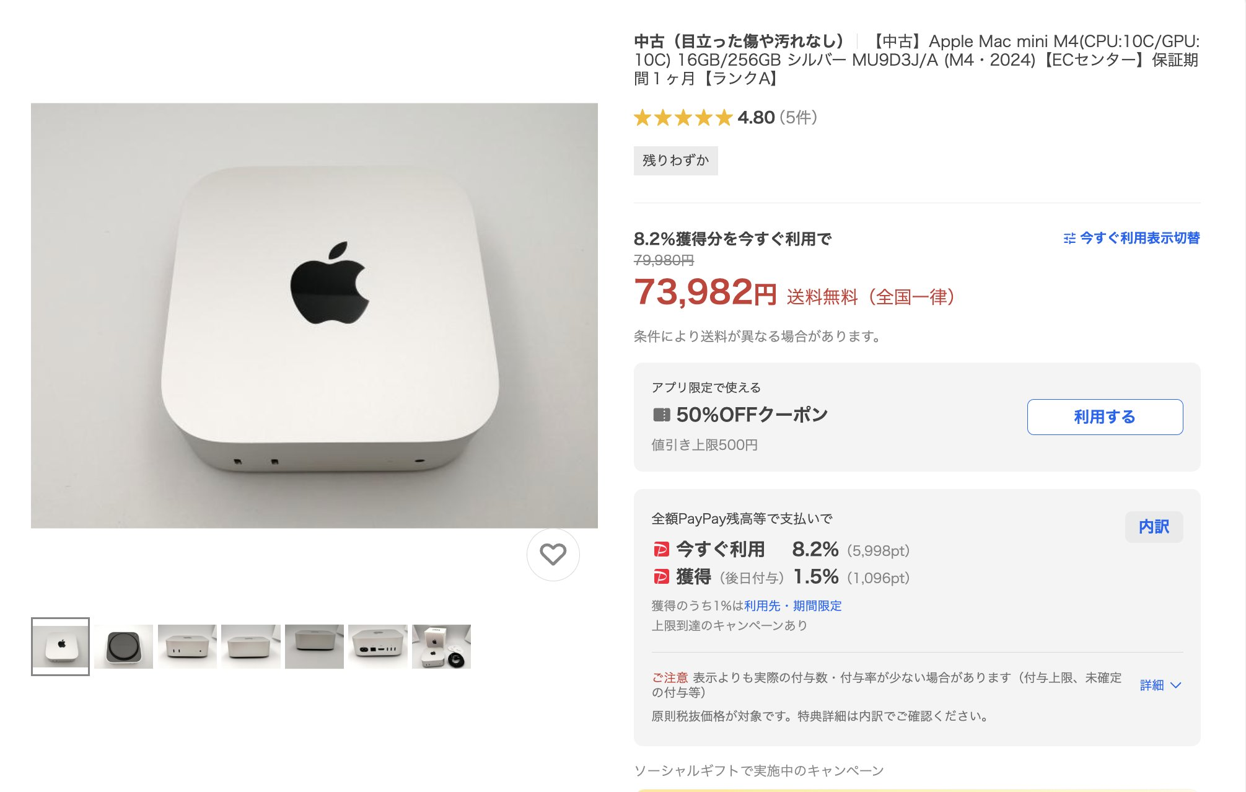This screenshot has height=792, width=1246.
Task: Open the 利用先・期間限定 link
Action: pos(792,605)
